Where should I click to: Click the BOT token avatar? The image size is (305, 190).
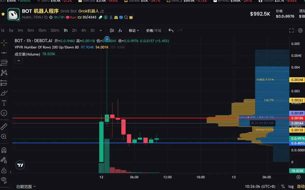point(14,14)
